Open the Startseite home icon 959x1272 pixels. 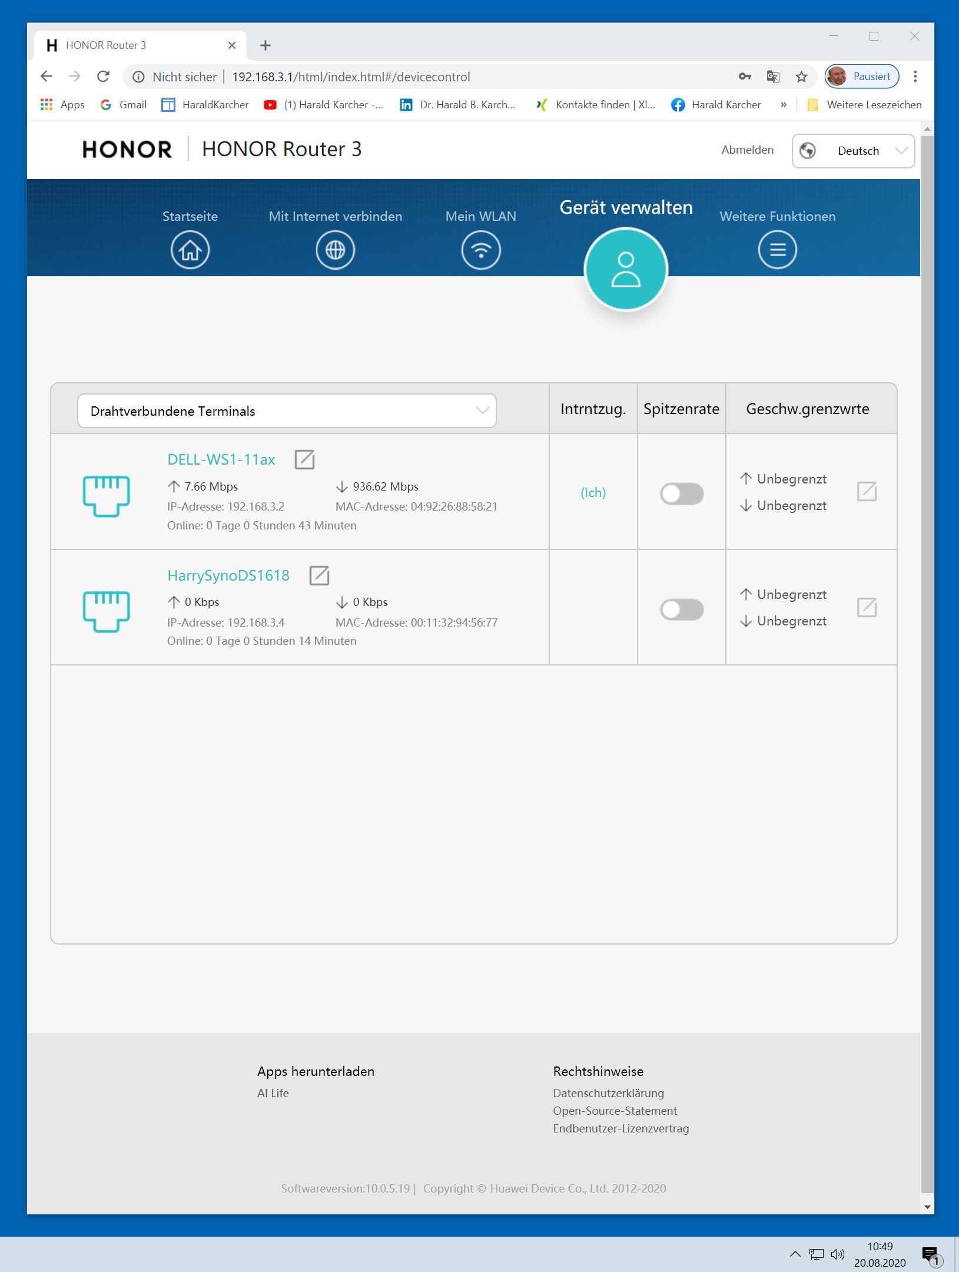pos(190,250)
